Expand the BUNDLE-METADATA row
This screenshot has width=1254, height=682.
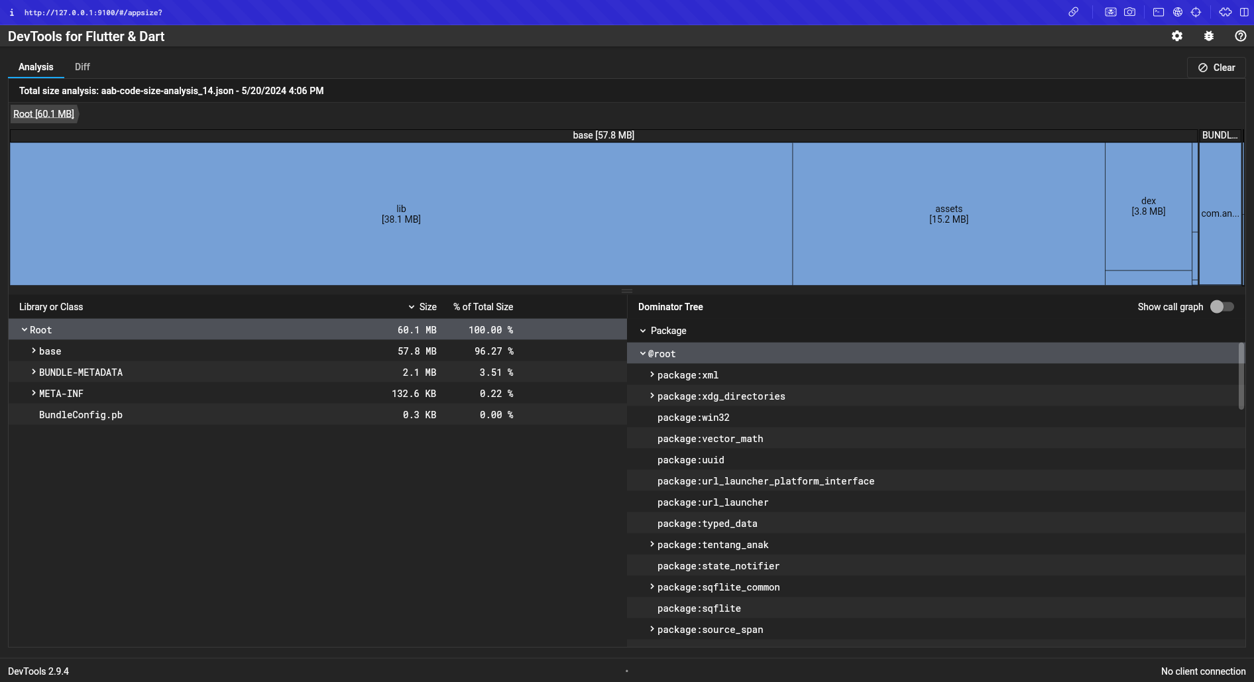[x=34, y=372]
